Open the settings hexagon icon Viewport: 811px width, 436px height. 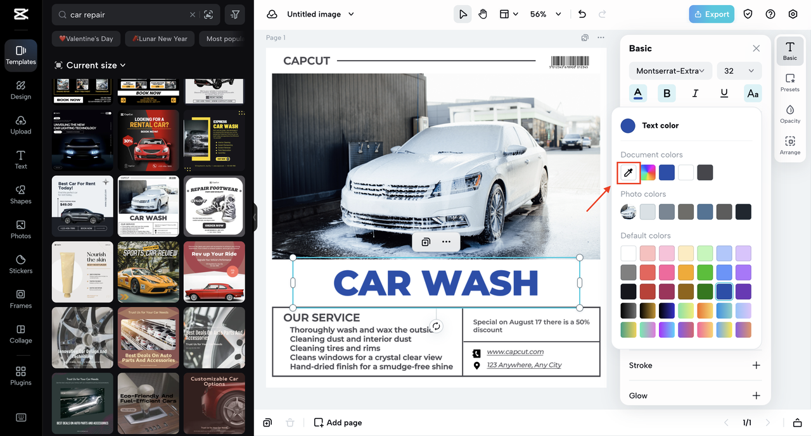point(793,14)
